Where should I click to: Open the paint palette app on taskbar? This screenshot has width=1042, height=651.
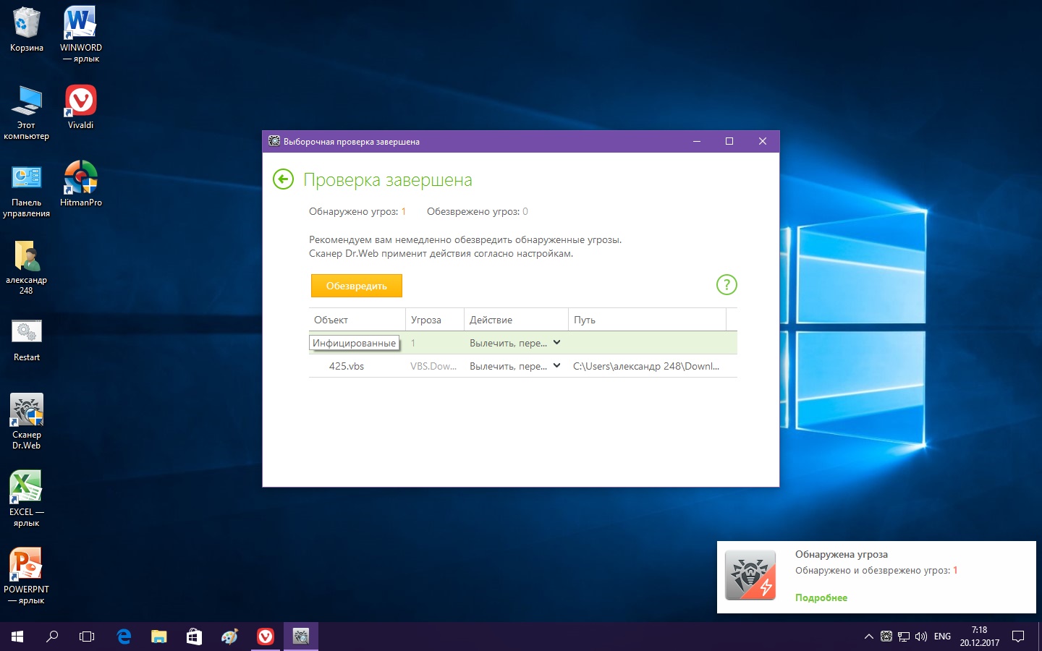point(230,637)
